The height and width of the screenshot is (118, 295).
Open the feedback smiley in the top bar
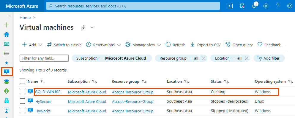coord(289,6)
